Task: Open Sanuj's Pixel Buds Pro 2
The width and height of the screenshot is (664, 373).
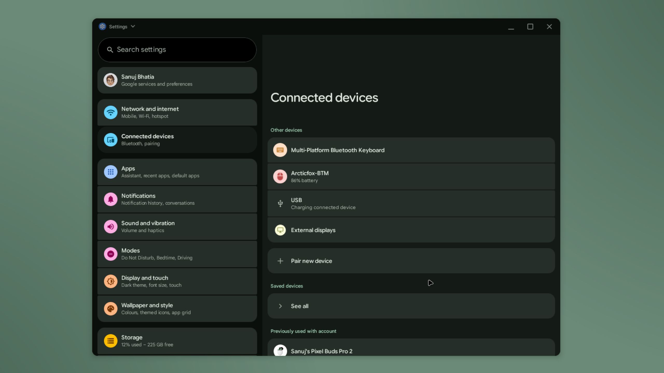Action: (x=411, y=348)
